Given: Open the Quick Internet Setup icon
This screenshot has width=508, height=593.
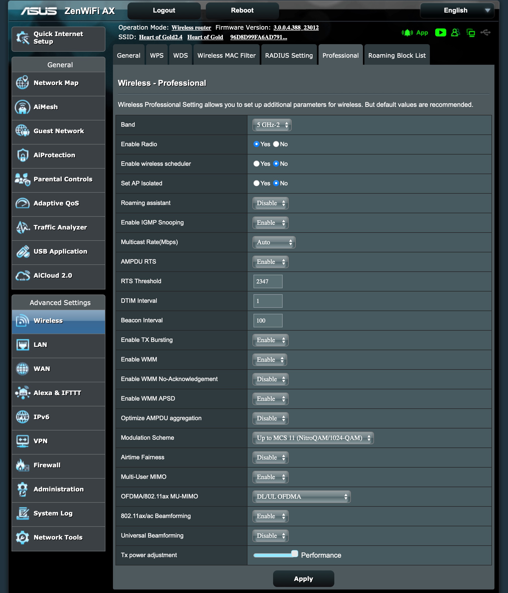Looking at the screenshot, I should 22,38.
